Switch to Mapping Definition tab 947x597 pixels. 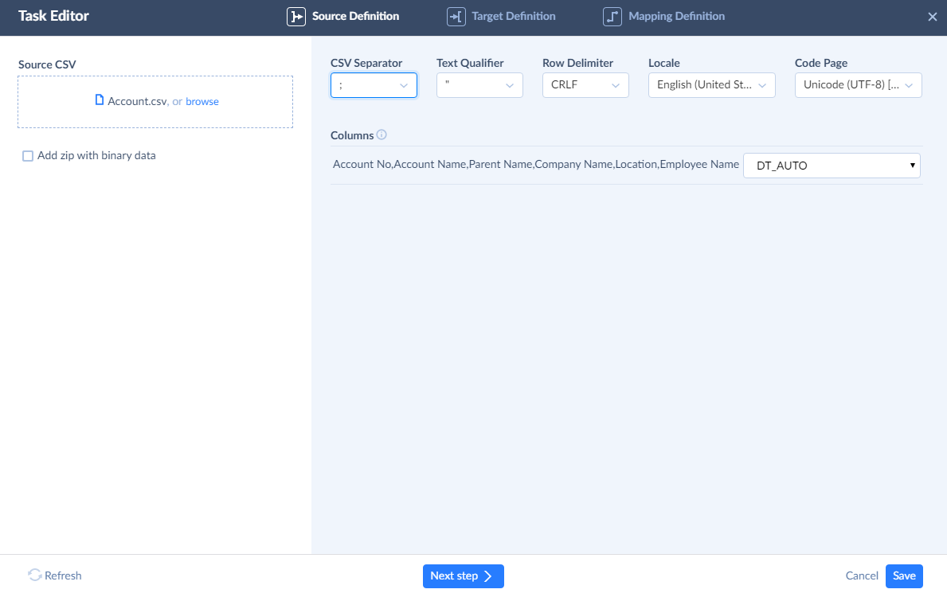coord(663,16)
